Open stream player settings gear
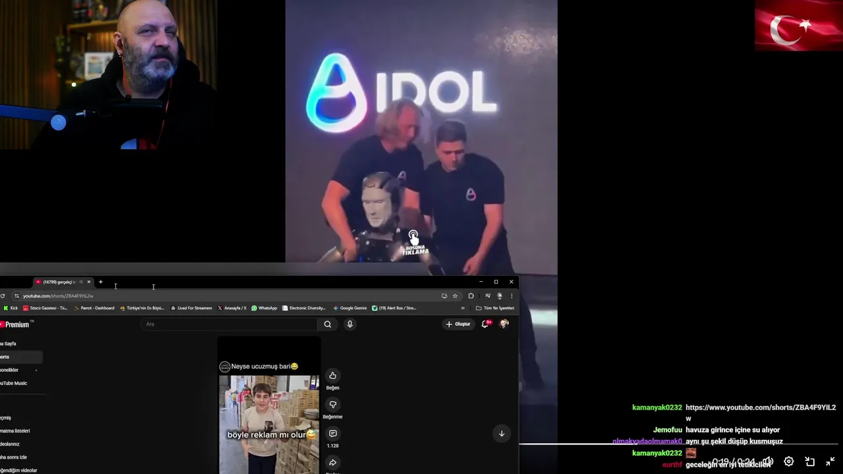This screenshot has height=474, width=843. pyautogui.click(x=789, y=461)
